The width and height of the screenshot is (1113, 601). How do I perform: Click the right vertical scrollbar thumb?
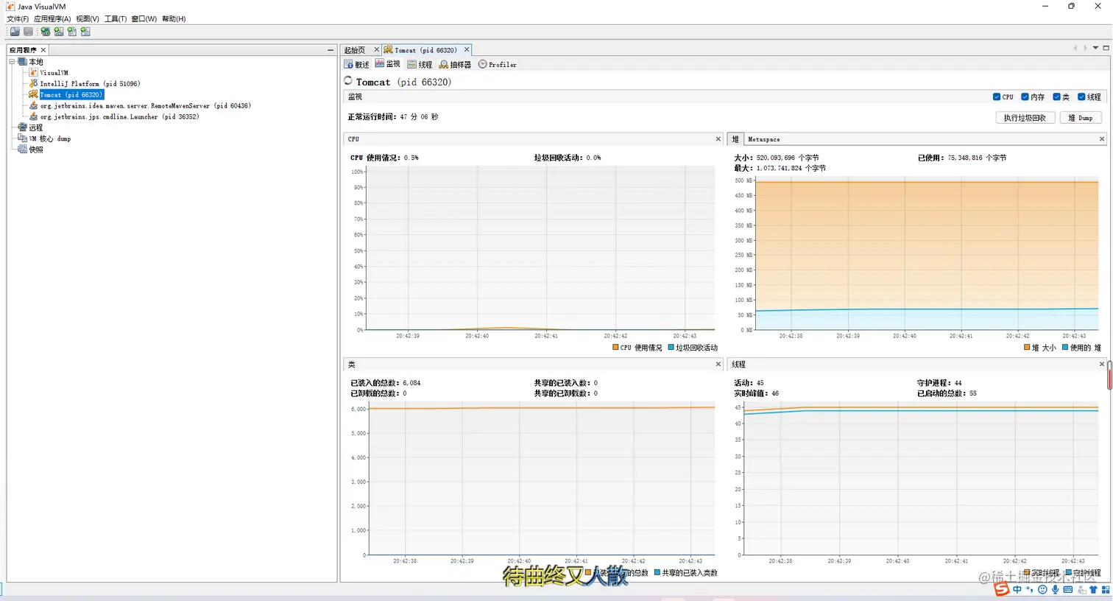tap(1109, 376)
